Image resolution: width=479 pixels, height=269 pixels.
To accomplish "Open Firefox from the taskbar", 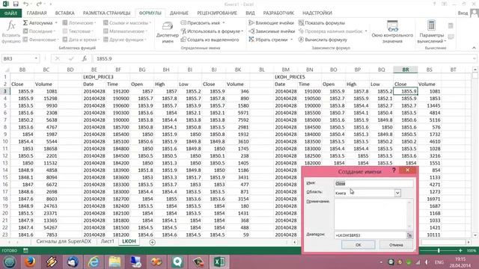I will tap(30, 262).
